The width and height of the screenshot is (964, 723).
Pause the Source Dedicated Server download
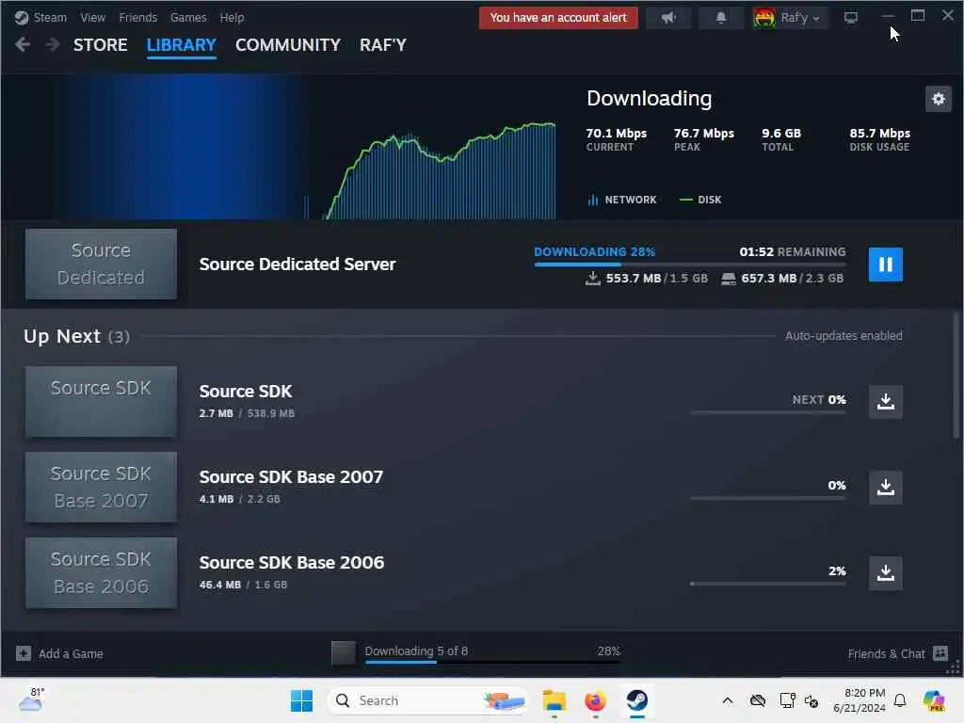(885, 265)
